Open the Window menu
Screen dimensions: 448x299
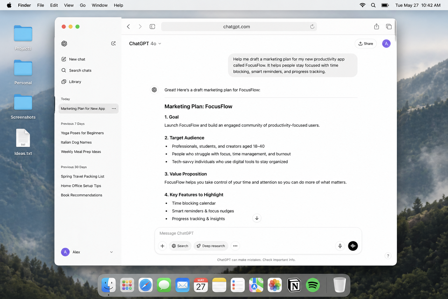point(100,5)
